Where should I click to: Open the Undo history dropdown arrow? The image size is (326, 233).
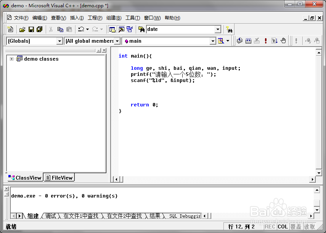[88, 29]
